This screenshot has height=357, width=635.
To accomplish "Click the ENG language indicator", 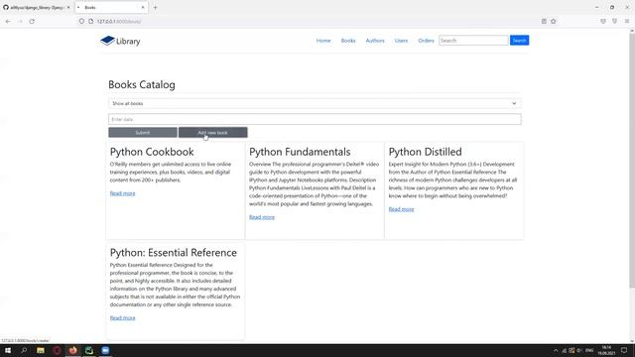I will coord(589,350).
